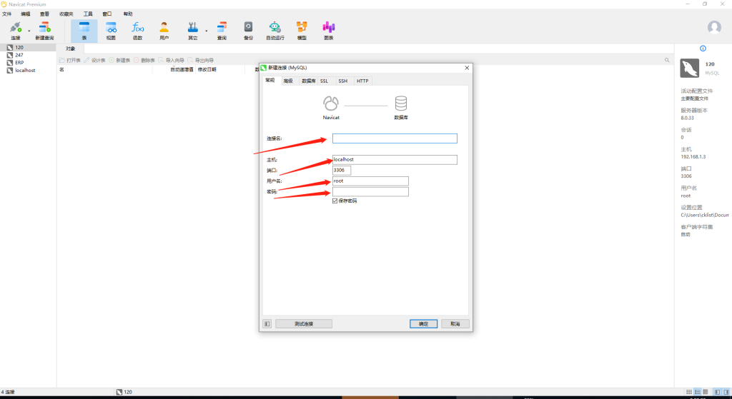
Task: Open dropdown arrow next to 连接 icon
Action: (x=29, y=31)
